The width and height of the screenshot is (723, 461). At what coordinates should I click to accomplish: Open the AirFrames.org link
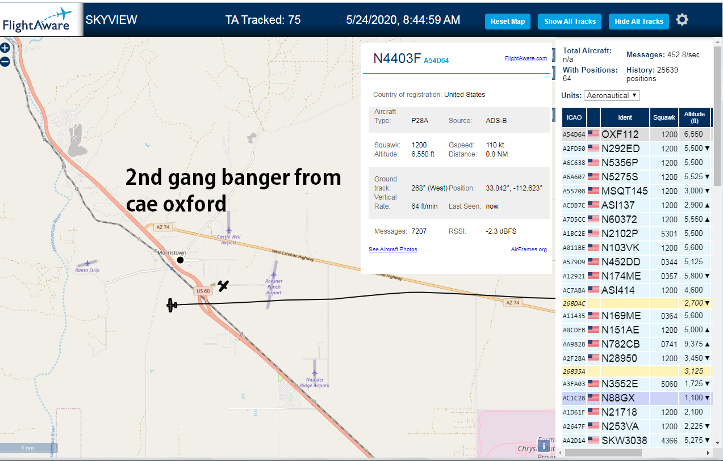(x=529, y=249)
